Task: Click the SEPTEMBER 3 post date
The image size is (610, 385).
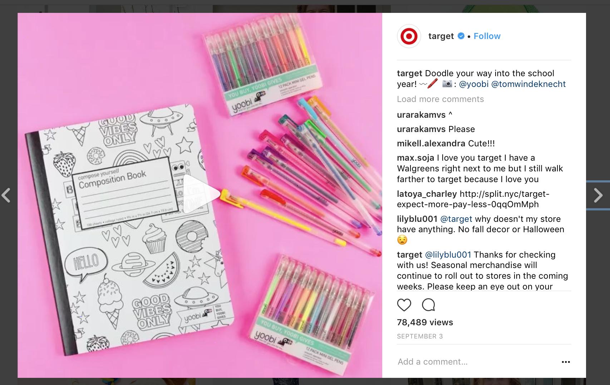Action: click(x=420, y=336)
